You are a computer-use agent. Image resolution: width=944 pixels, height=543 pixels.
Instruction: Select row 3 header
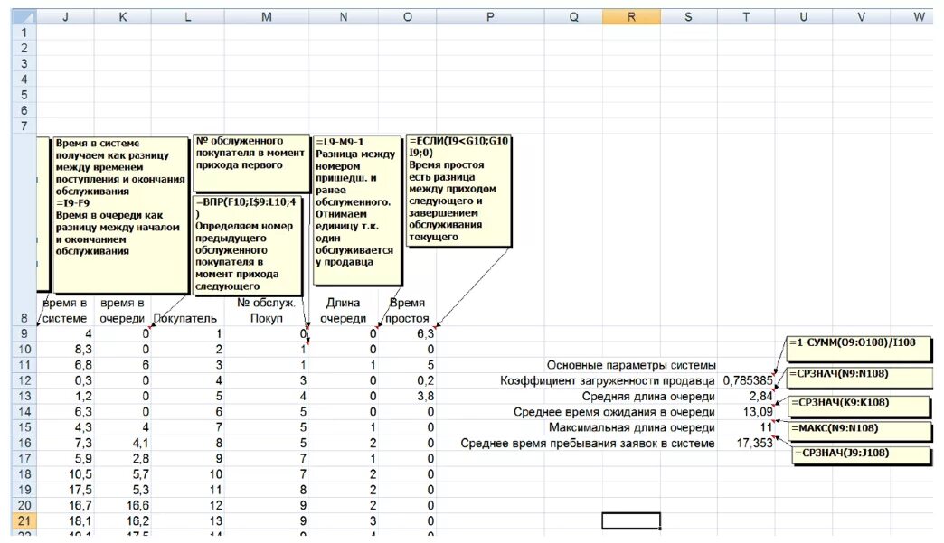pyautogui.click(x=24, y=64)
